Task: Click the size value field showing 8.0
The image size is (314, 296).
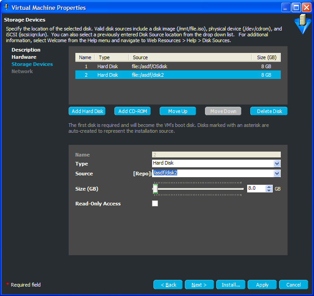Action: tap(256, 188)
